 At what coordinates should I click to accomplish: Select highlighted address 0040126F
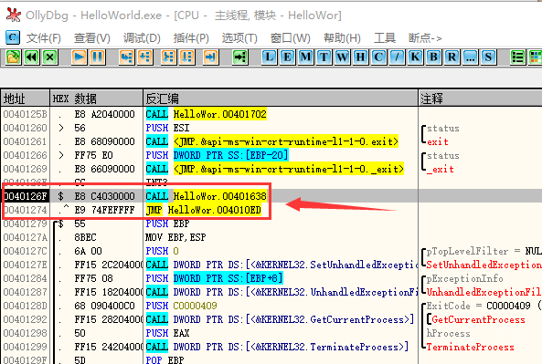tap(25, 196)
